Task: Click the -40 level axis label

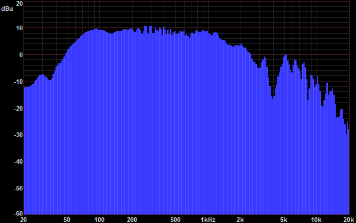Action: tap(18, 161)
